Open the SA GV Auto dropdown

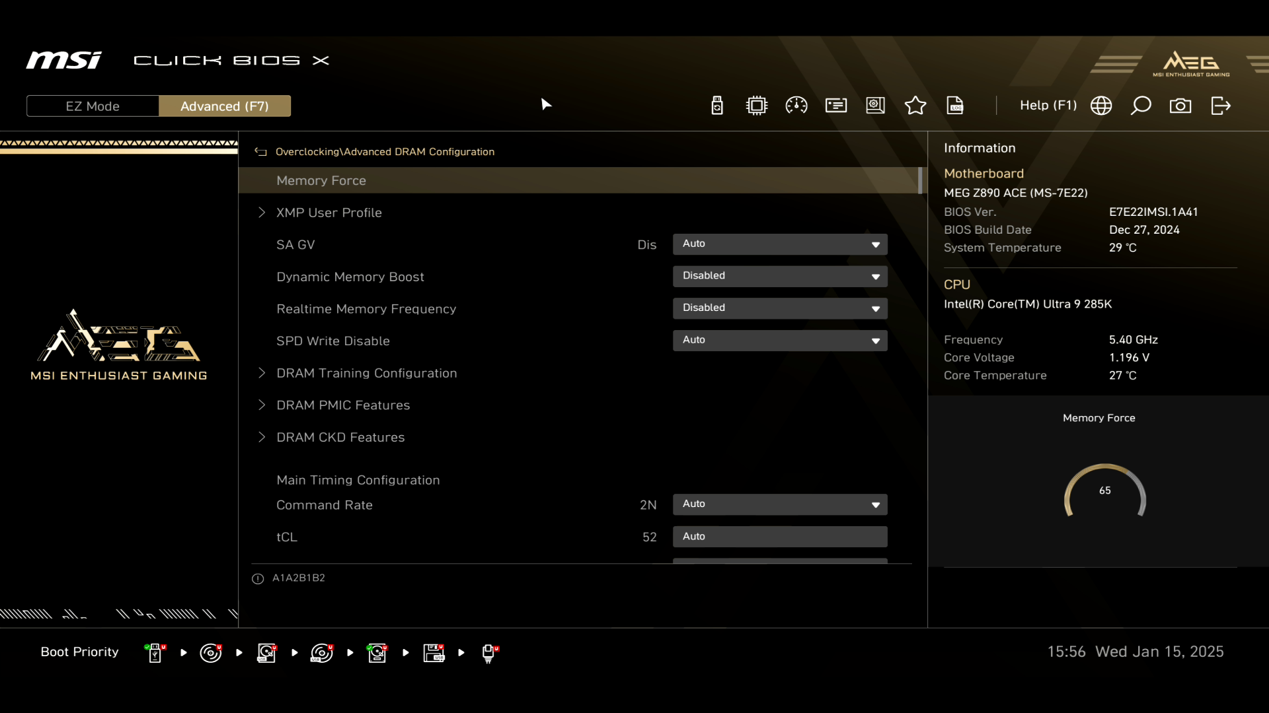click(780, 244)
